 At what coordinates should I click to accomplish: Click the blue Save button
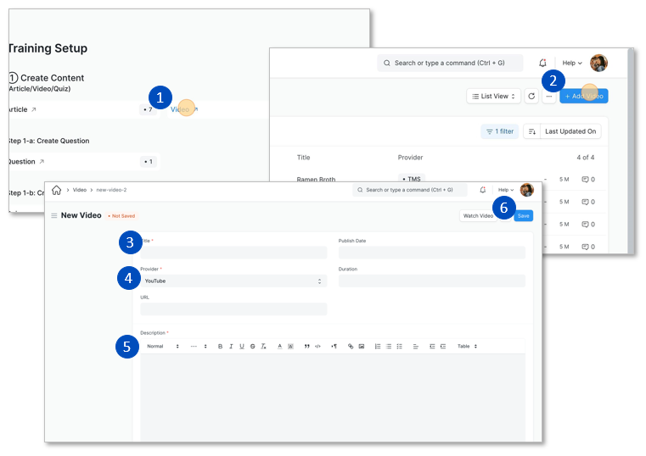(x=524, y=216)
